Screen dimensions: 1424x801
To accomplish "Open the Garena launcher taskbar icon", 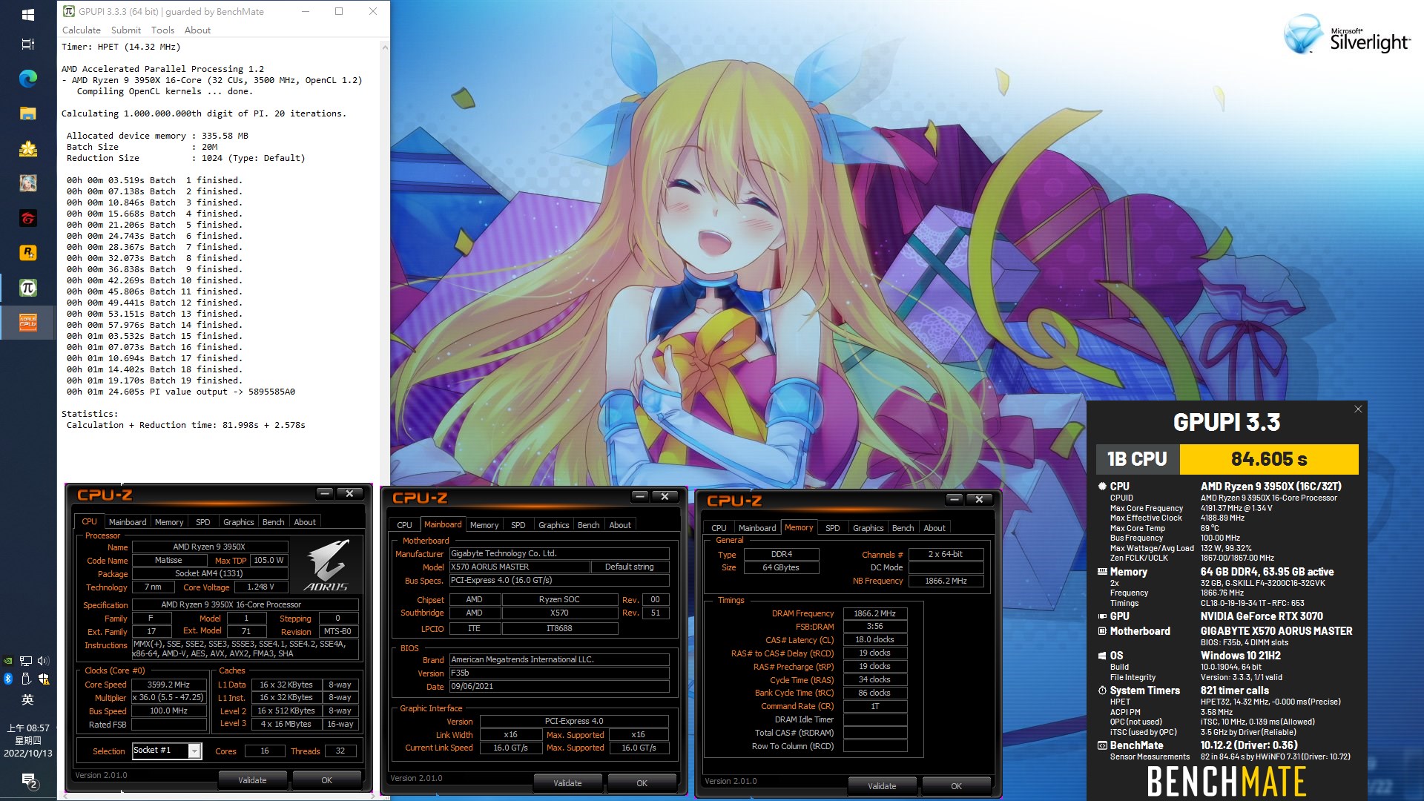I will pos(27,218).
